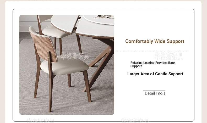Click the round lazy Susan turntable
207x123 pixels.
(99, 19)
